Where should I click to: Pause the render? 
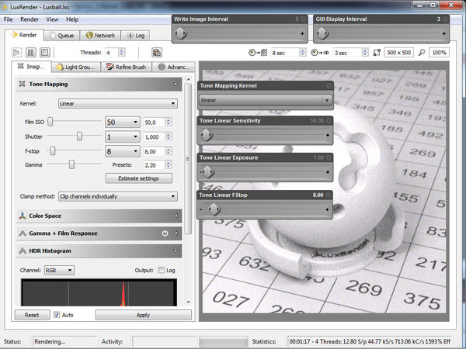click(x=30, y=53)
